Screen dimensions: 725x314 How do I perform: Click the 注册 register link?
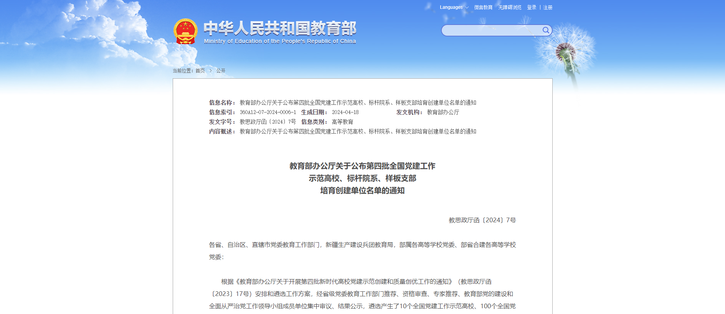coord(548,7)
